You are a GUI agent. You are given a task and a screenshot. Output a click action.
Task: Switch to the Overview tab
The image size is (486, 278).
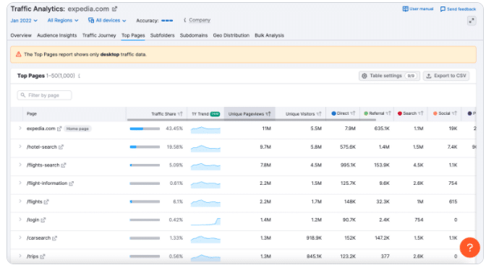point(21,35)
